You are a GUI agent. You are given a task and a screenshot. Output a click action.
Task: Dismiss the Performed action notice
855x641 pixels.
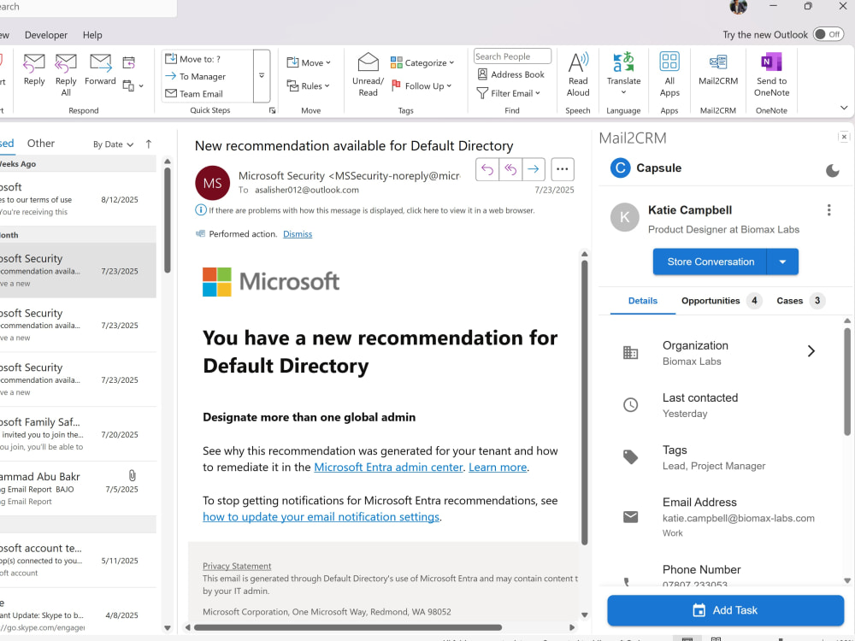(298, 234)
